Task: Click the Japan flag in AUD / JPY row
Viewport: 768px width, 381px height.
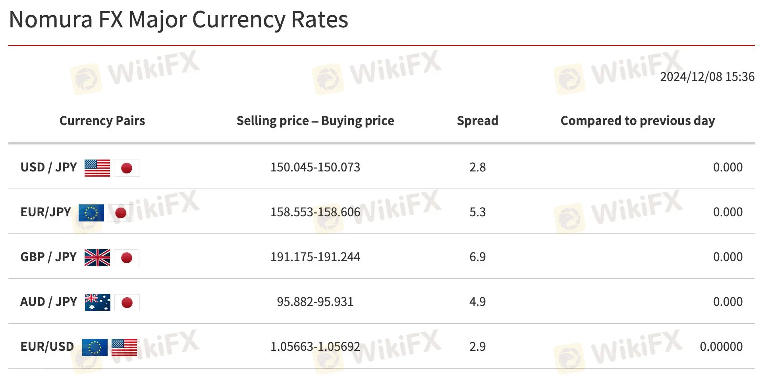Action: tap(127, 302)
